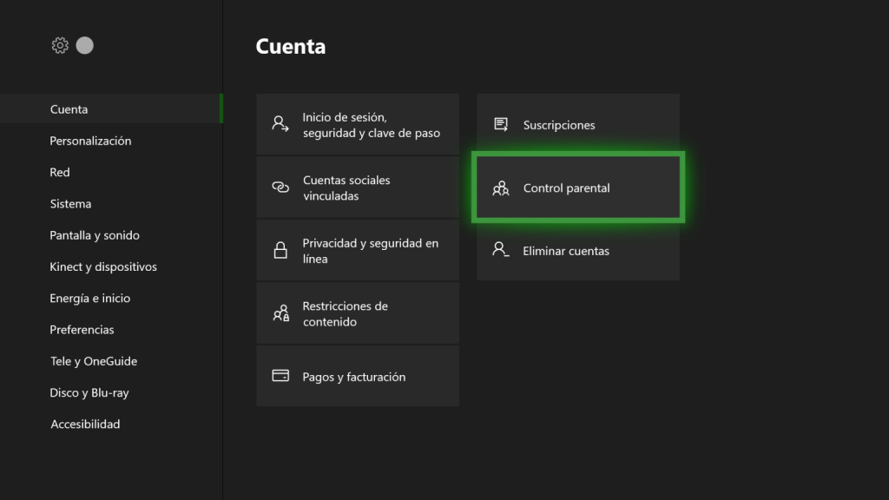Screen dimensions: 889x500
Task: Click the padlock privacy icon
Action: point(280,250)
